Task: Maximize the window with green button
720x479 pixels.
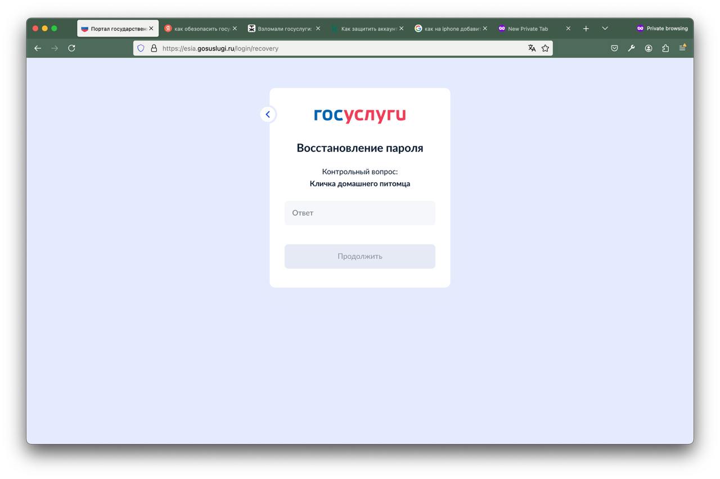Action: [x=55, y=28]
